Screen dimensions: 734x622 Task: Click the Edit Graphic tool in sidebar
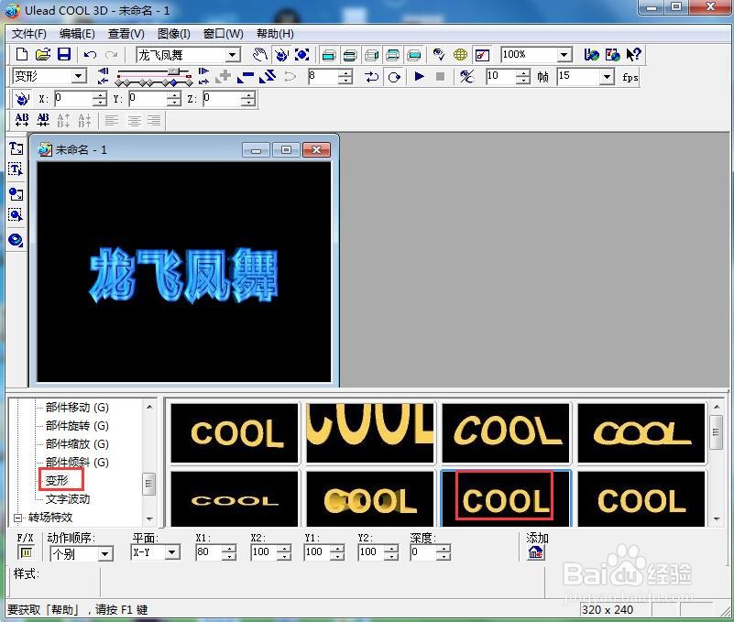(16, 215)
